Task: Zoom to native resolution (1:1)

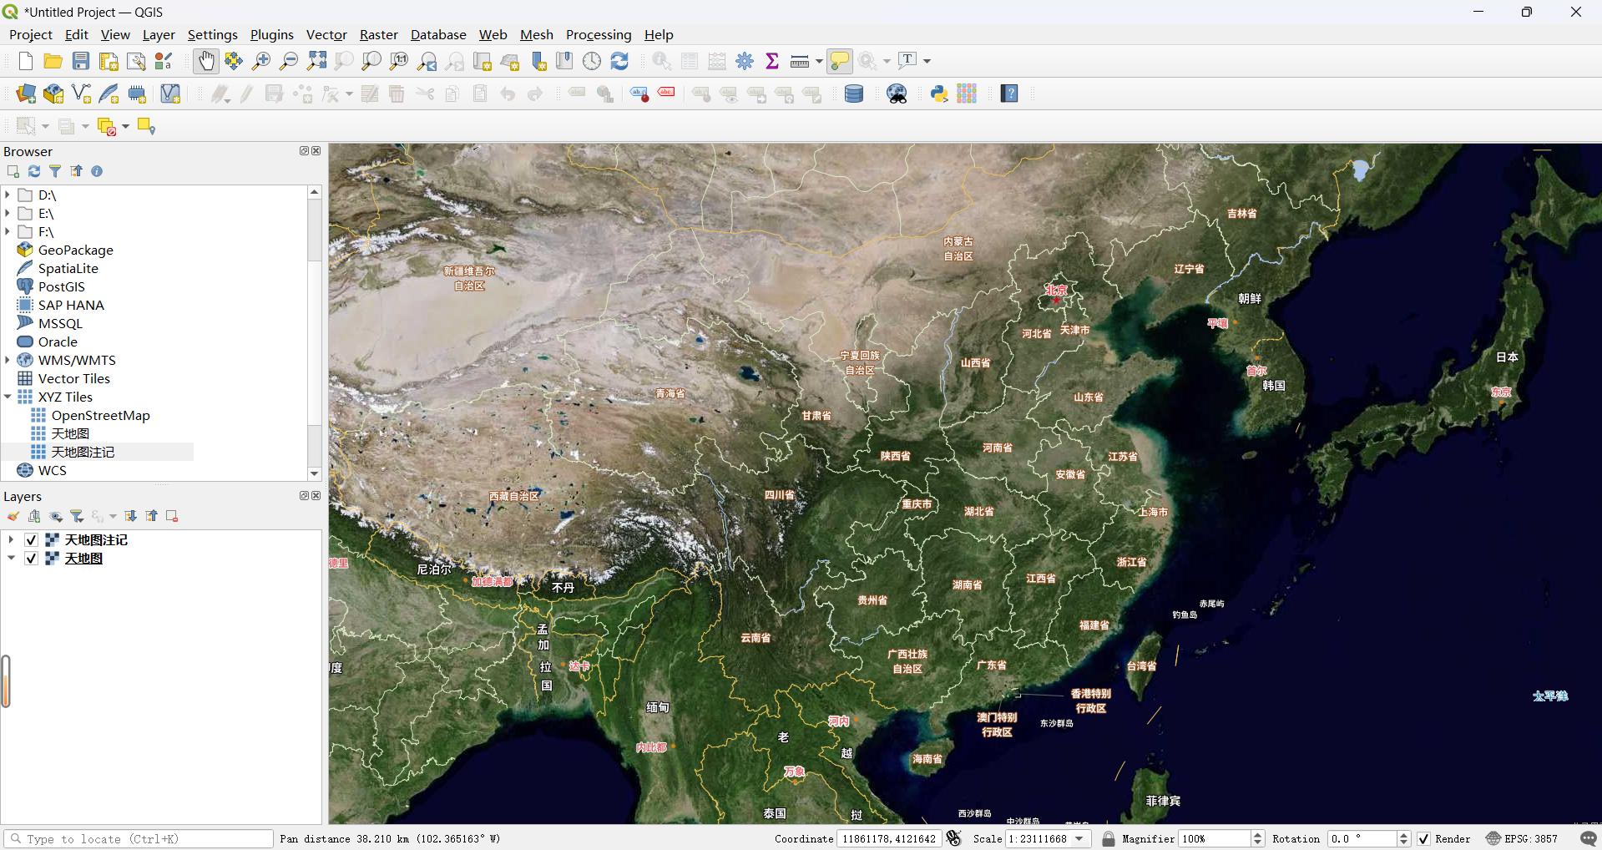Action: 399,61
